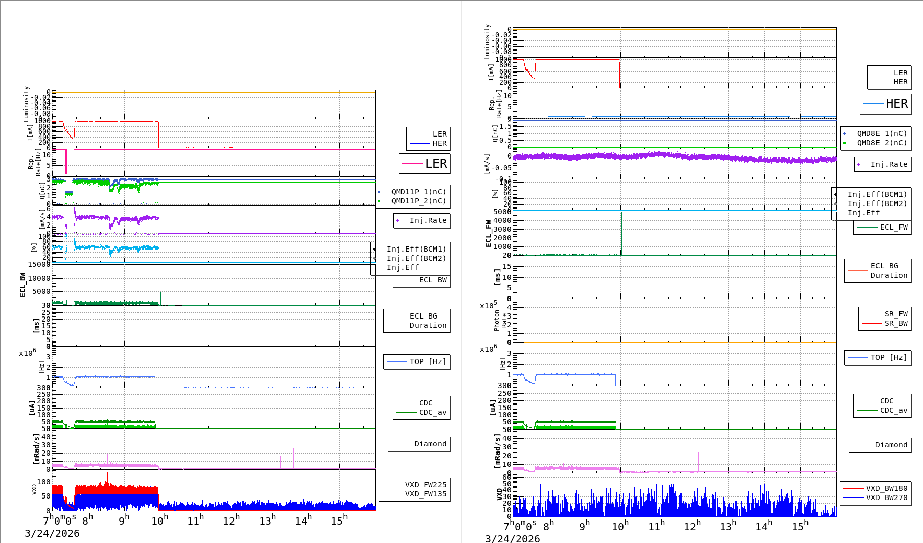Image resolution: width=923 pixels, height=543 pixels.
Task: Click the red VXD_FW135 legend line
Action: (393, 494)
